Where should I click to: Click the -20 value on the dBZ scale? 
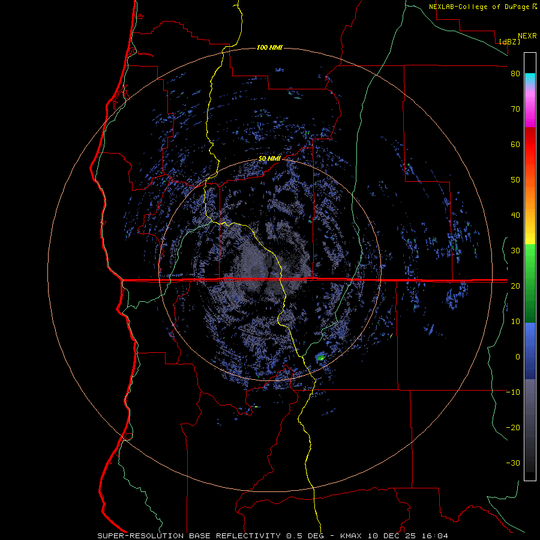(513, 427)
